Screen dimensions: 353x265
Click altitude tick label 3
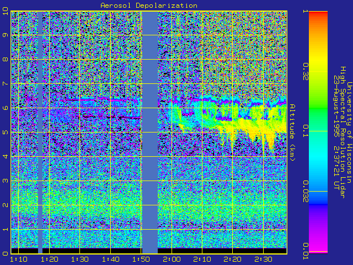[5, 181]
